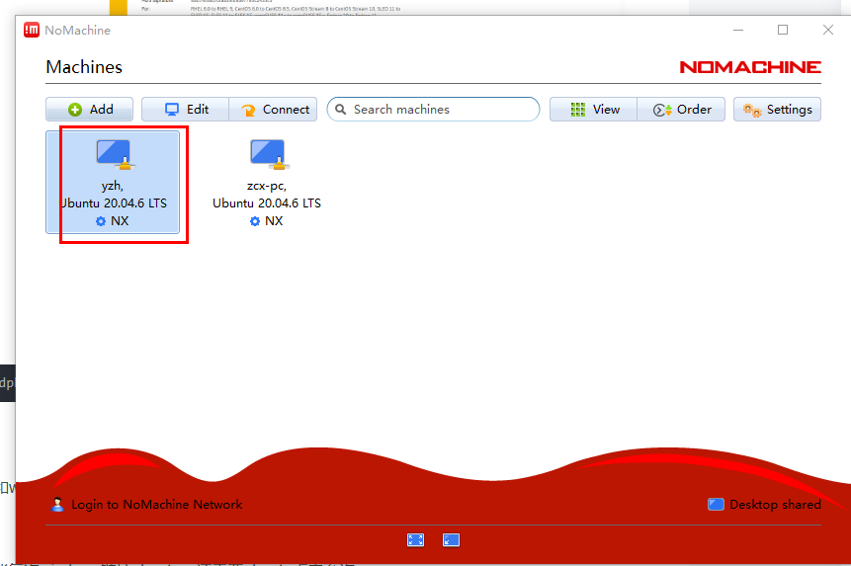The width and height of the screenshot is (851, 566).
Task: Click the magnifier icon in search box
Action: click(340, 110)
